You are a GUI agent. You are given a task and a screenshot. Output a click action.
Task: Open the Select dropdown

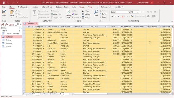tap(104, 17)
